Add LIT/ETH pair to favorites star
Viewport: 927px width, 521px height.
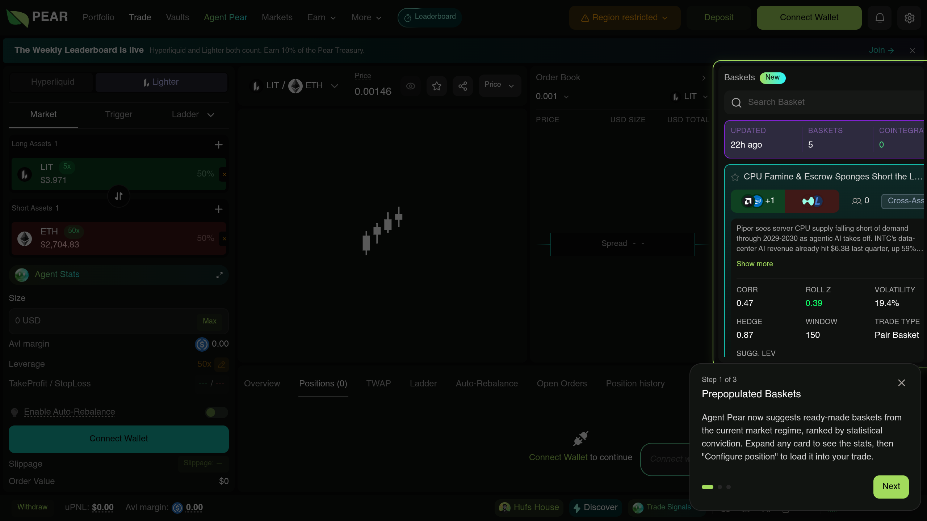tap(437, 86)
